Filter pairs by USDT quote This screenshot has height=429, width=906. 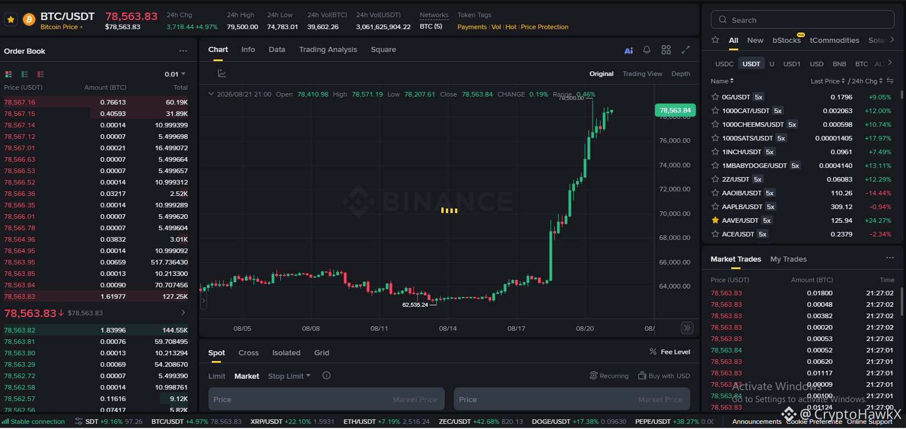click(x=751, y=64)
